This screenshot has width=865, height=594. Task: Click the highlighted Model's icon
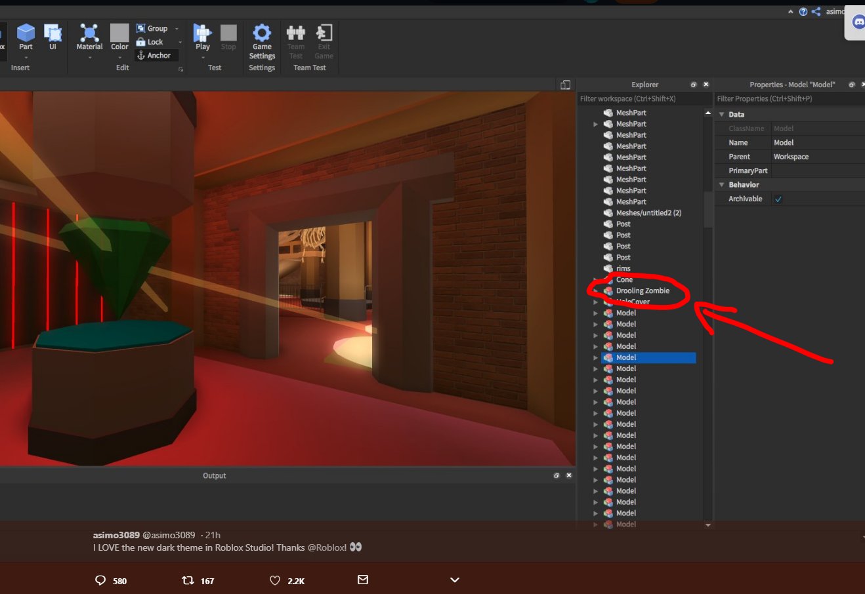(608, 357)
